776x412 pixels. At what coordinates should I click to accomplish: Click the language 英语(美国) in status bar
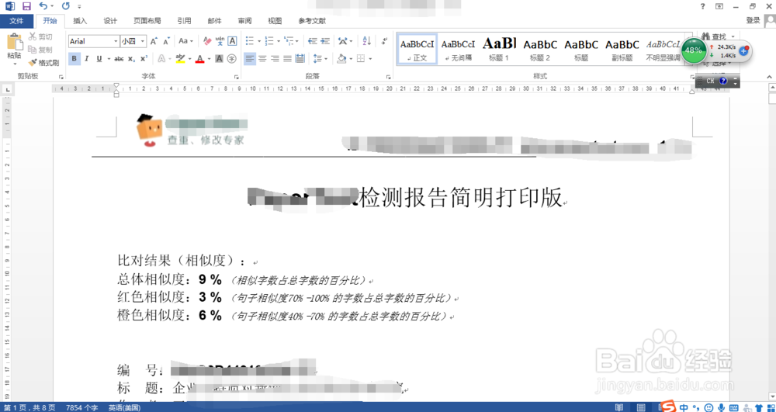124,407
